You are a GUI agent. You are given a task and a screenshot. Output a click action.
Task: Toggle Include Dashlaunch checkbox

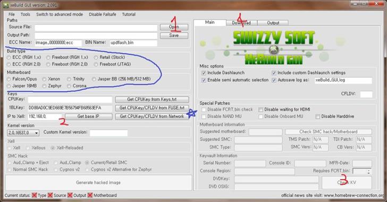click(x=204, y=73)
